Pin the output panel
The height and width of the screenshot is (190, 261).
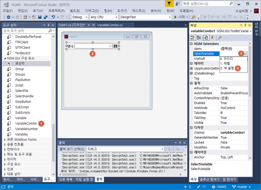pyautogui.click(x=180, y=143)
